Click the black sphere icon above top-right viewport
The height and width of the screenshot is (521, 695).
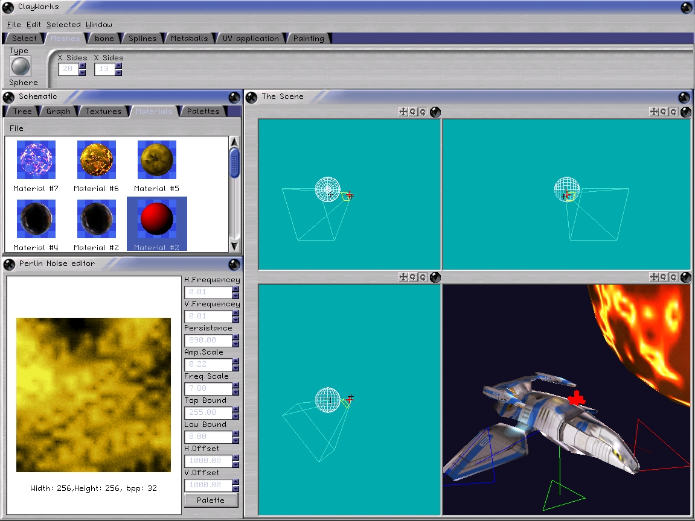685,112
